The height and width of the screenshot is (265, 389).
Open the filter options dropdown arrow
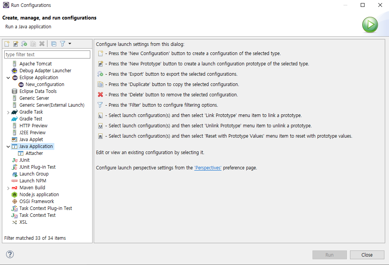(70, 44)
